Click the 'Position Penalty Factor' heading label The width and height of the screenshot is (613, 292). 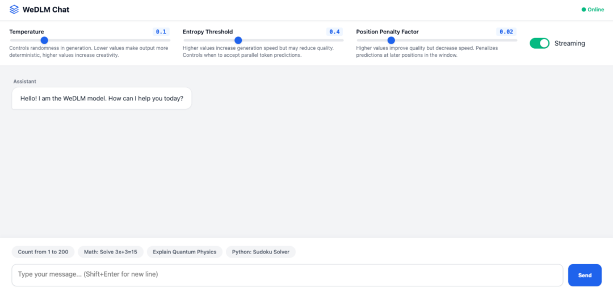388,32
